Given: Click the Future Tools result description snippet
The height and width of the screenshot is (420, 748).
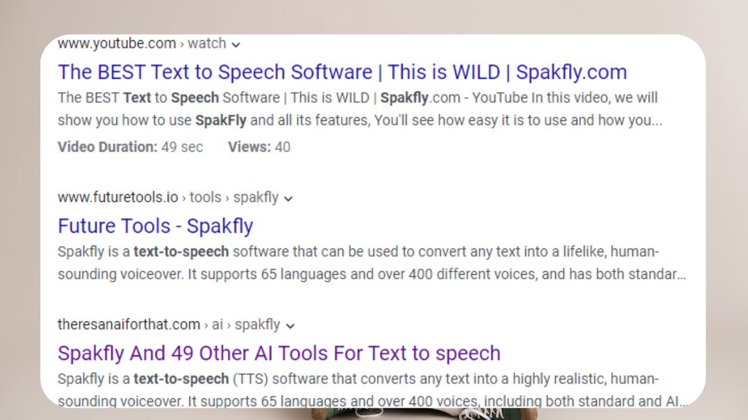Looking at the screenshot, I should (x=372, y=263).
